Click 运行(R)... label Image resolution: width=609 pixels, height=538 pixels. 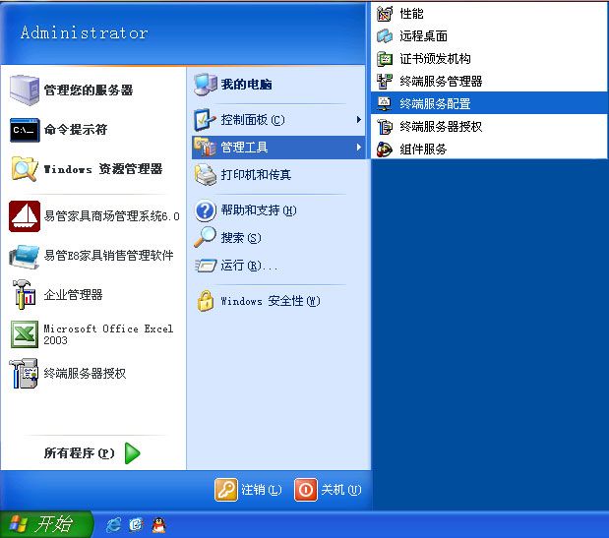(249, 266)
